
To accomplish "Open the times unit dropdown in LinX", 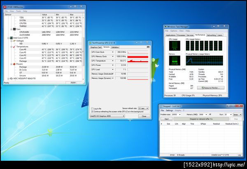I will click(240, 115).
